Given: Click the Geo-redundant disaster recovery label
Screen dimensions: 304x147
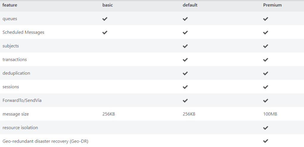Looking at the screenshot, I should coord(45,141).
